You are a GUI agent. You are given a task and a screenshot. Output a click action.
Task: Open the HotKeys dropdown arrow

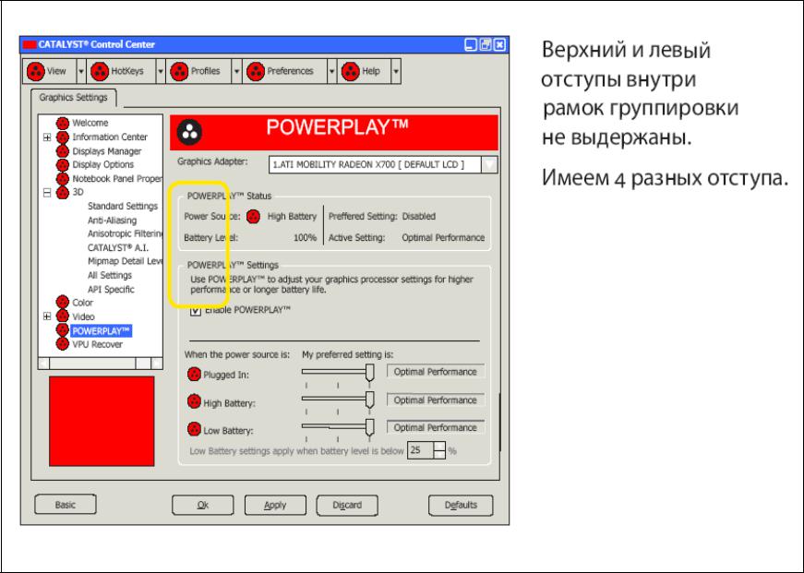click(x=160, y=71)
